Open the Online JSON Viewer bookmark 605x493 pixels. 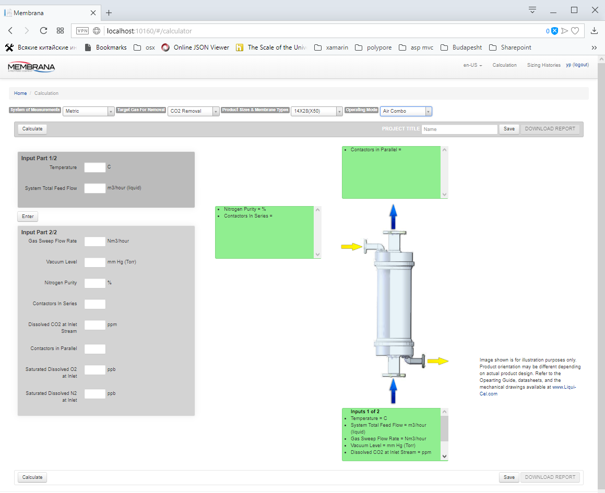[195, 47]
